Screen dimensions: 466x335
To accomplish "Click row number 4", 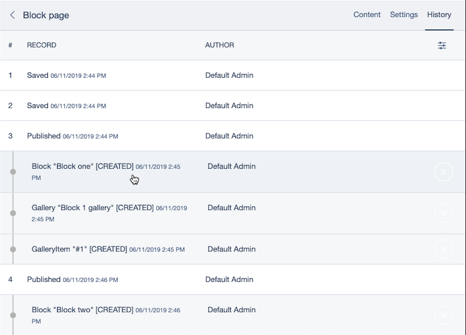I will tap(10, 279).
